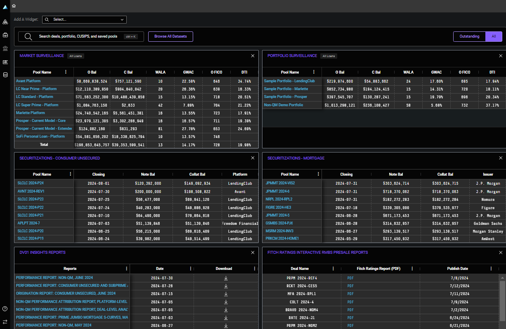The image size is (506, 329).
Task: Open the SLCLC 2024-P24 deal
Action: [x=31, y=183]
